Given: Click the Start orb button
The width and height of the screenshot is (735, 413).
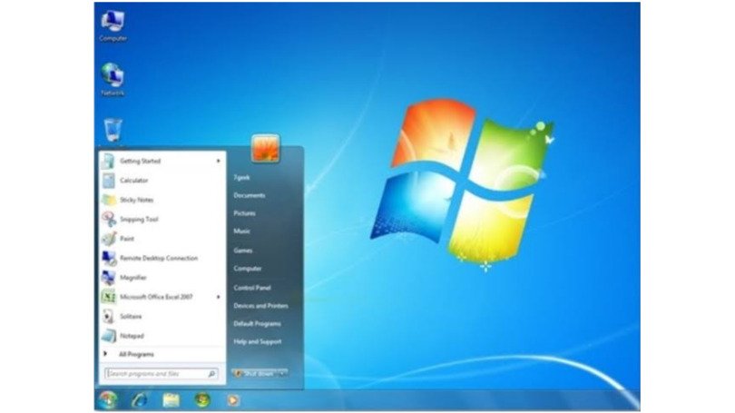Looking at the screenshot, I should 108,400.
